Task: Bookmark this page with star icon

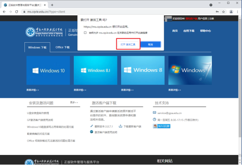Action: [223, 12]
